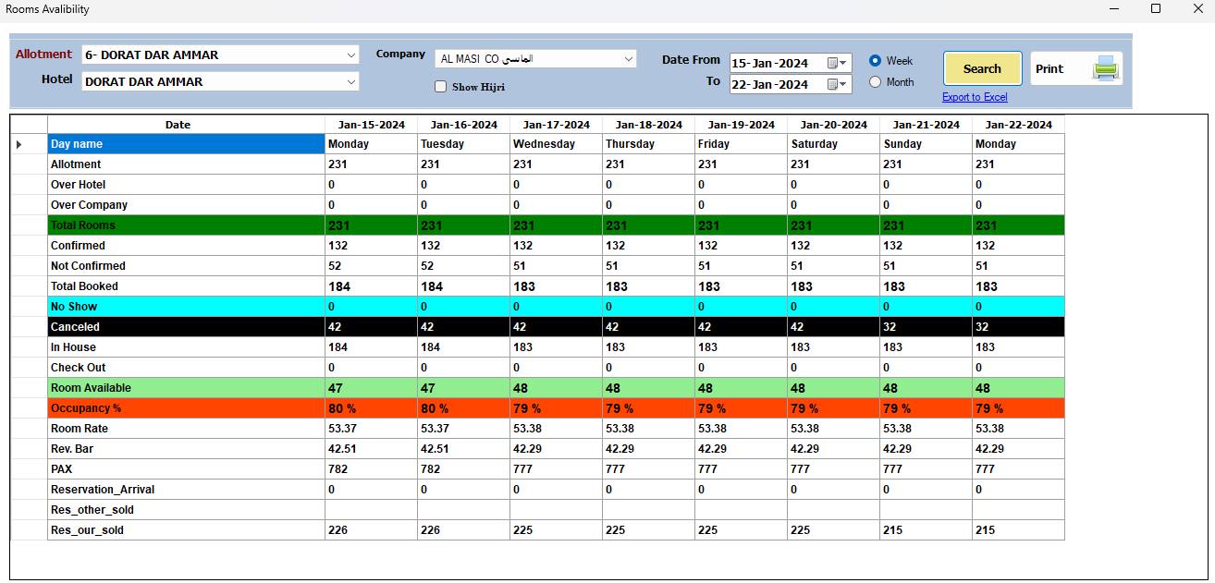Select the Jan-22-2024 column header
The height and width of the screenshot is (583, 1215).
point(1018,125)
